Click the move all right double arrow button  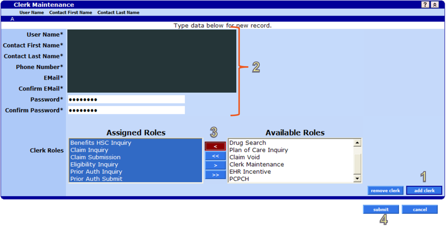pyautogui.click(x=215, y=175)
